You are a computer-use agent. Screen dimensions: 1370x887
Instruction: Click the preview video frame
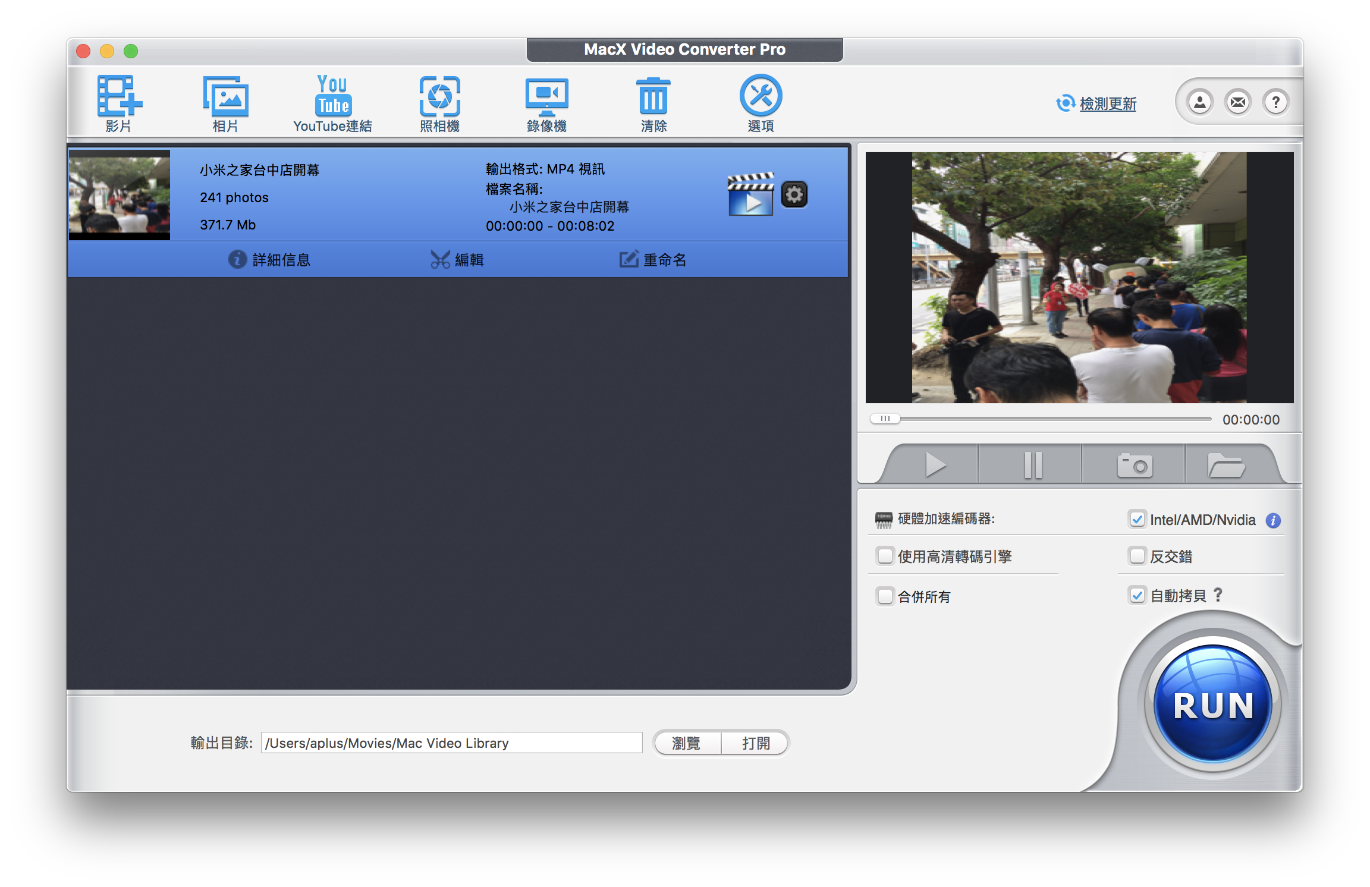coord(1079,278)
